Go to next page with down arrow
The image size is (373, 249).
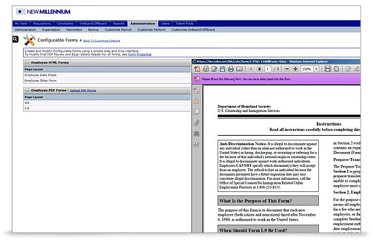pyautogui.click(x=260, y=69)
